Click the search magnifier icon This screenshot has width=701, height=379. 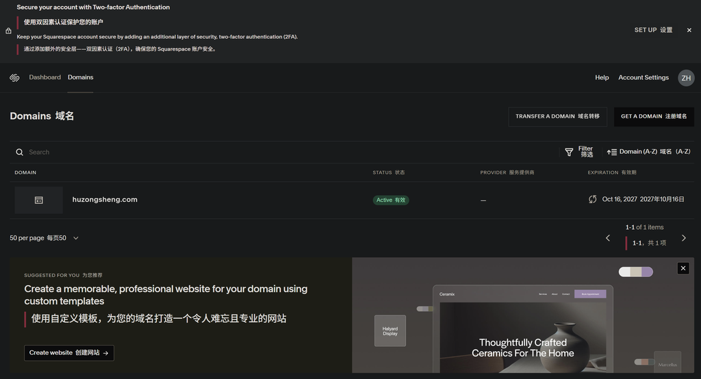point(20,153)
